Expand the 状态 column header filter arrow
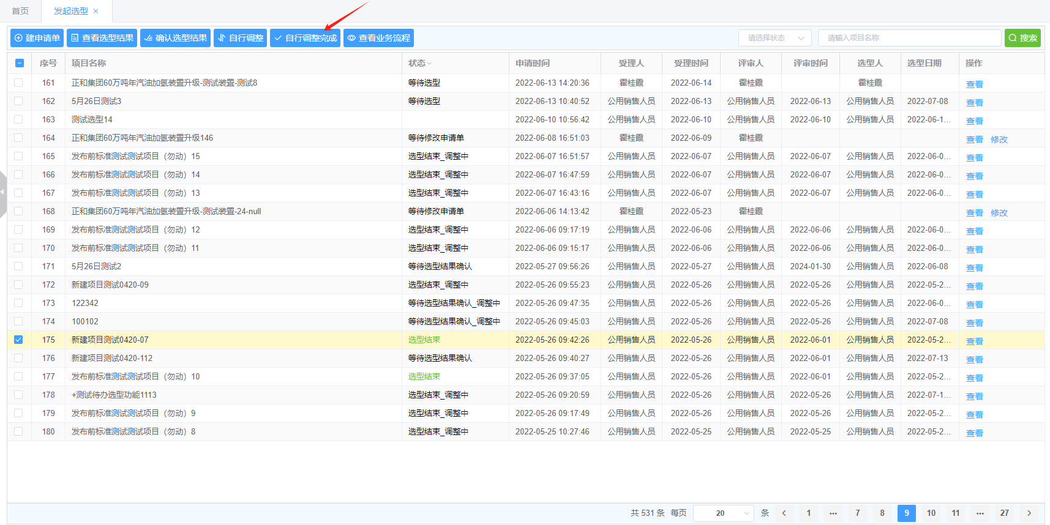The image size is (1050, 525). pos(429,64)
